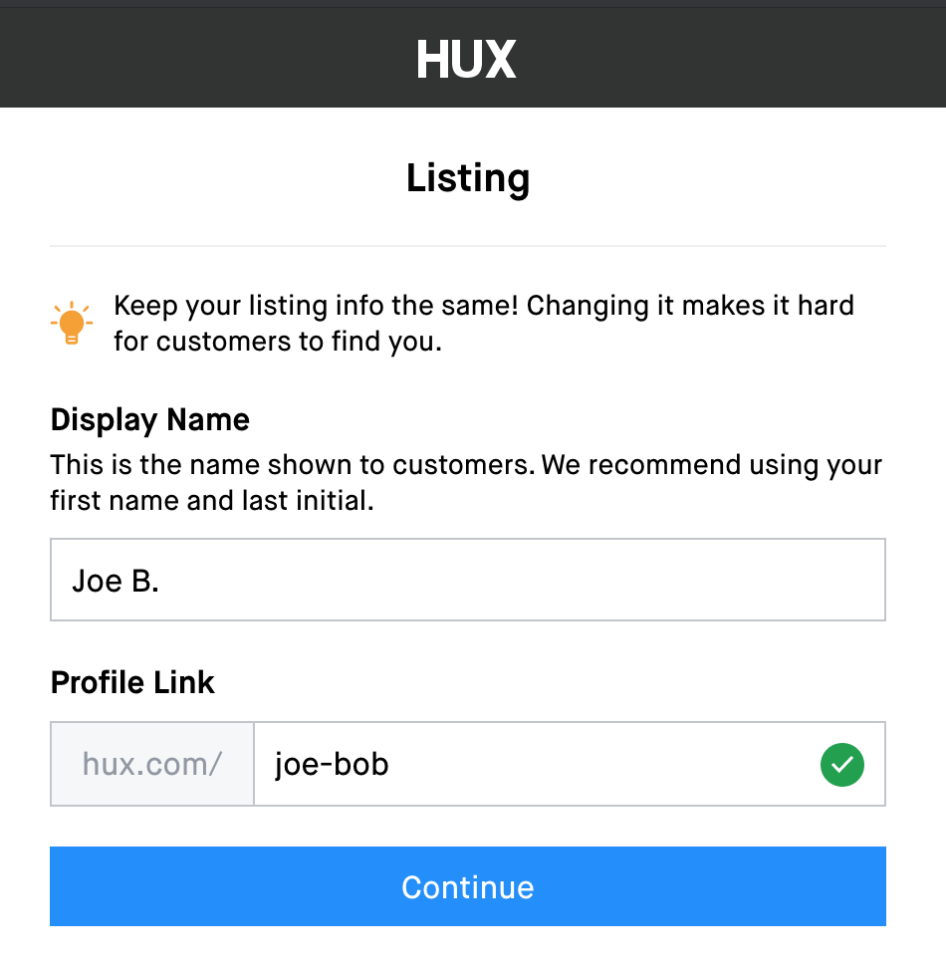Viewport: 946px width, 970px height.
Task: Click the hux.com/ URL prefix box
Action: [152, 765]
